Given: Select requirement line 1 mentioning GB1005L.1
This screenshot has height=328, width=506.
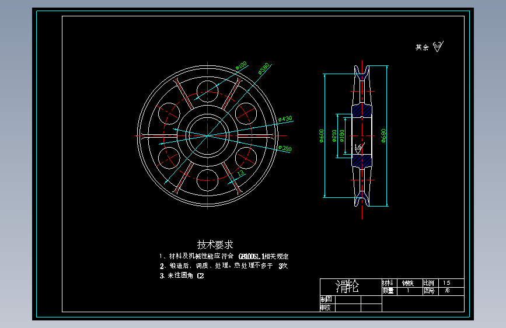Looking at the screenshot, I should (x=224, y=256).
